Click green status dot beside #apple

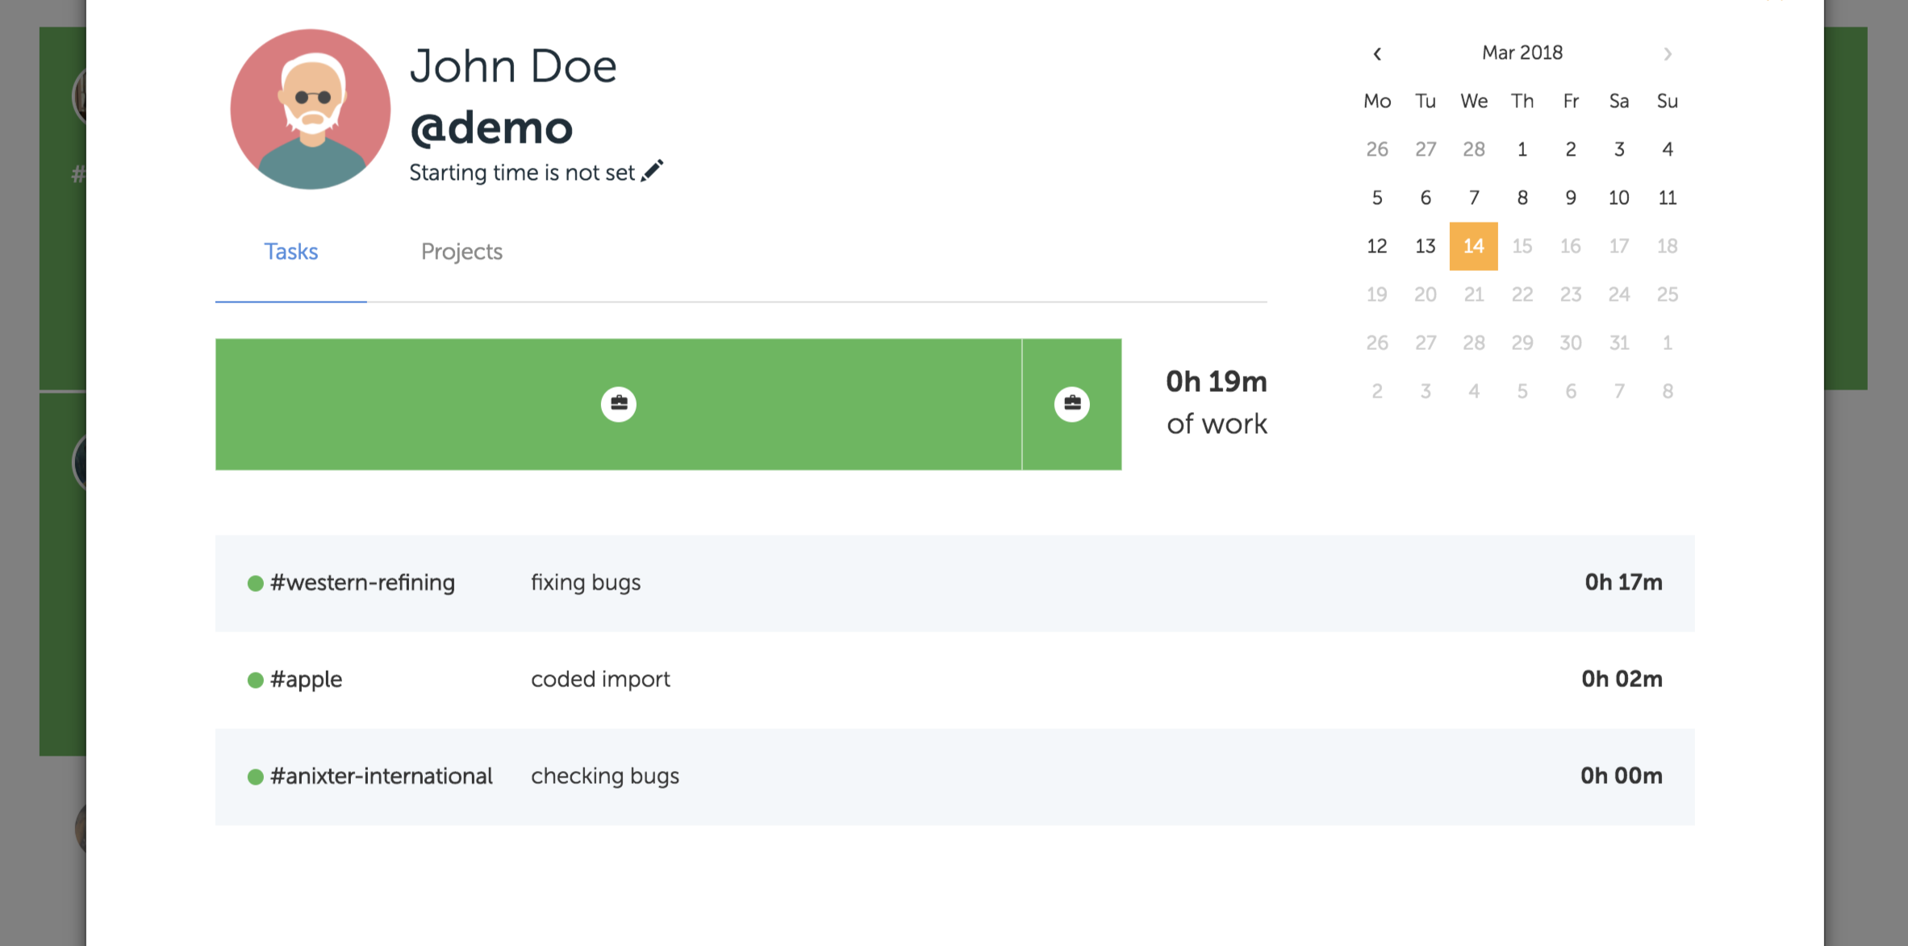pos(255,680)
